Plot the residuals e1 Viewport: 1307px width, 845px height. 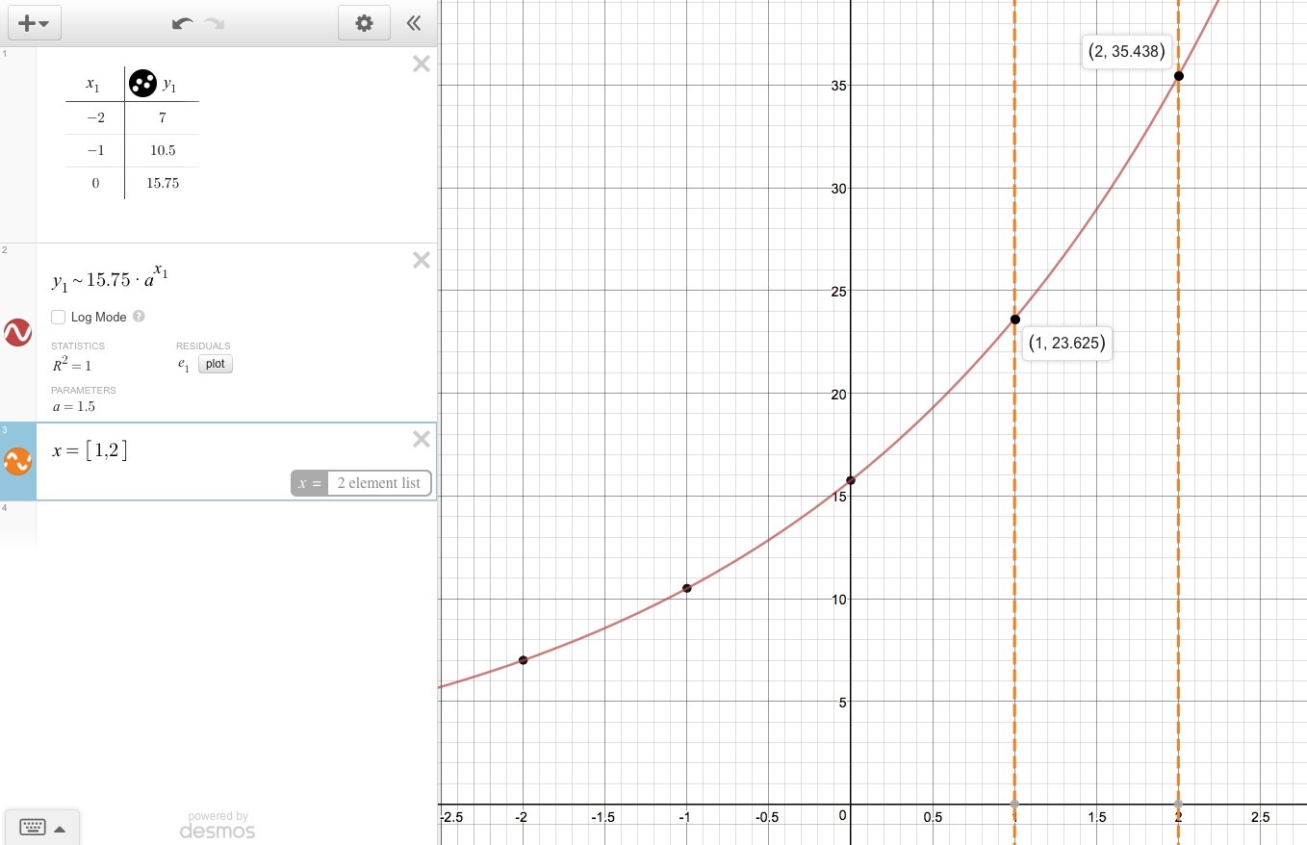216,364
